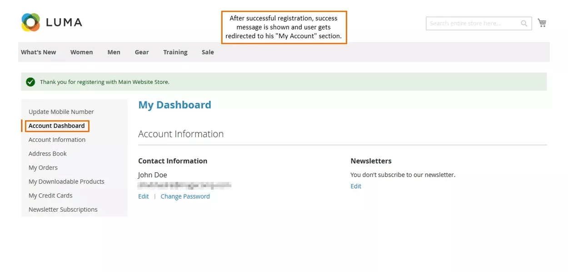Open the Training category

175,52
